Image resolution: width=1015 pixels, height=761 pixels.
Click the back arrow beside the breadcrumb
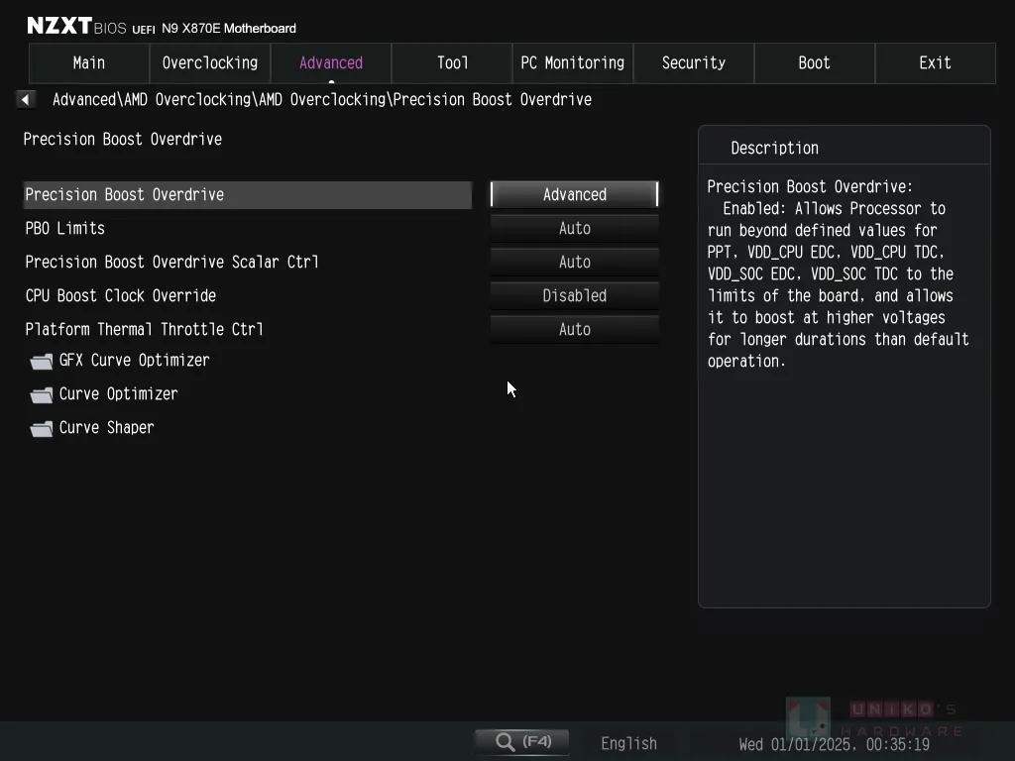coord(25,100)
